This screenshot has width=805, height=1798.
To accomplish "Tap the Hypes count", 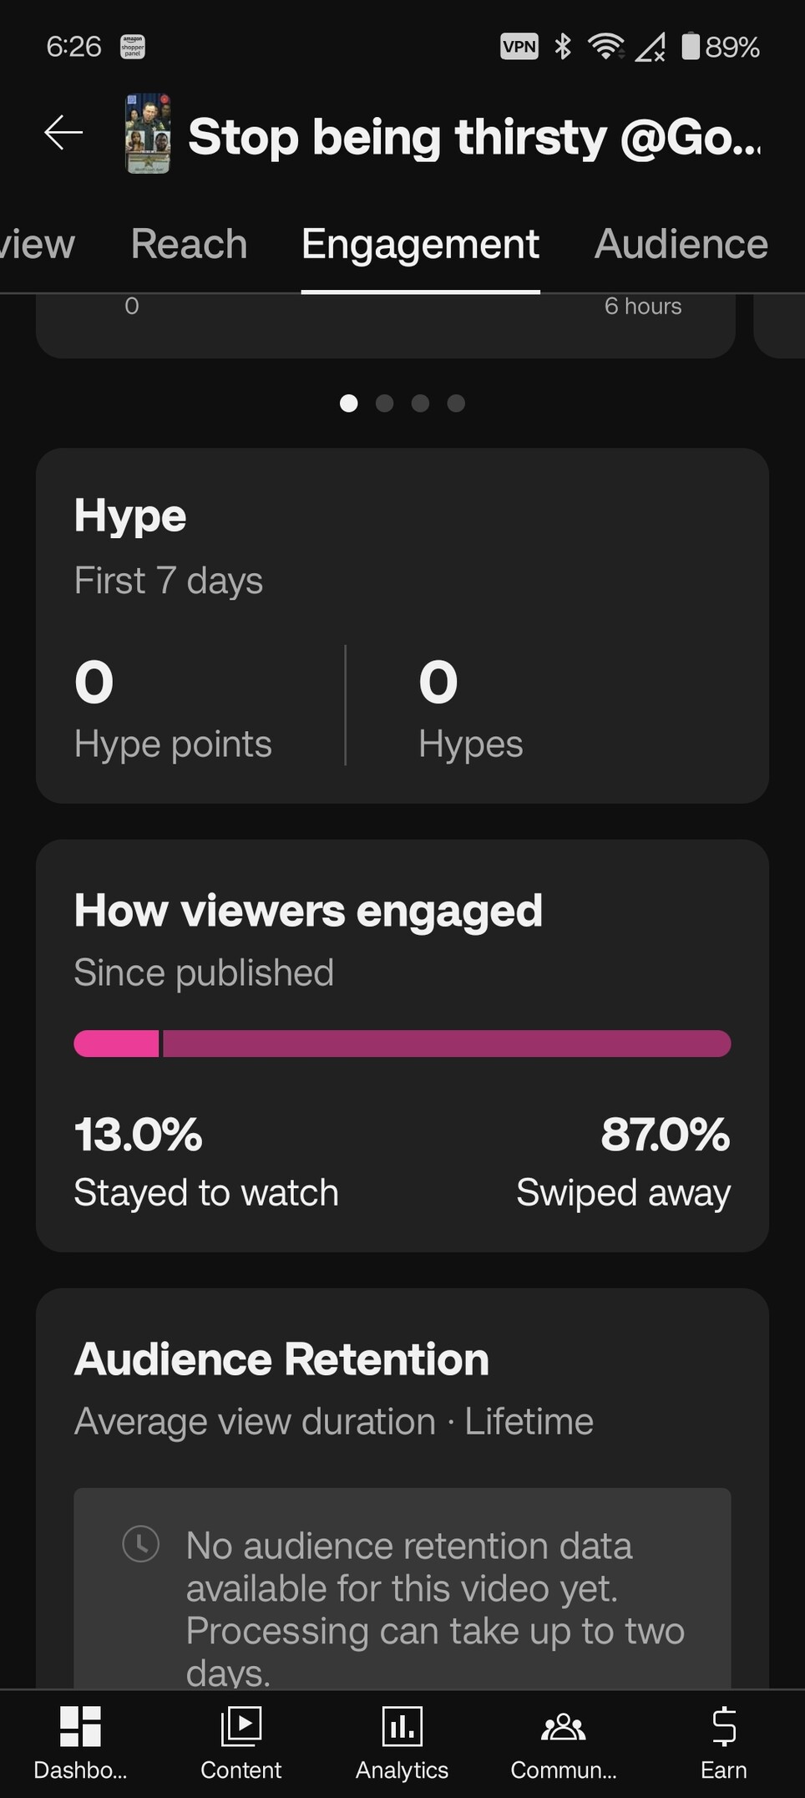I will click(x=438, y=682).
